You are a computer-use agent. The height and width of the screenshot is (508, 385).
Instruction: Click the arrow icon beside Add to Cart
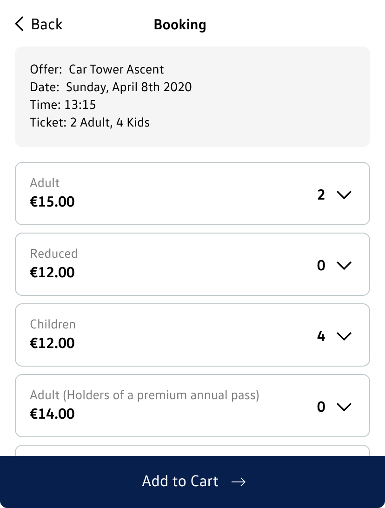point(239,482)
